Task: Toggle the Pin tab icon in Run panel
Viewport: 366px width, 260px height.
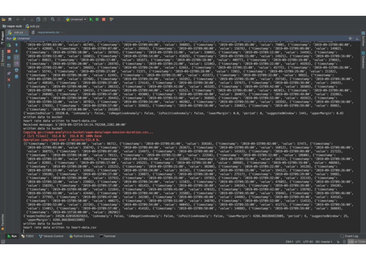Action: pyautogui.click(x=9, y=74)
